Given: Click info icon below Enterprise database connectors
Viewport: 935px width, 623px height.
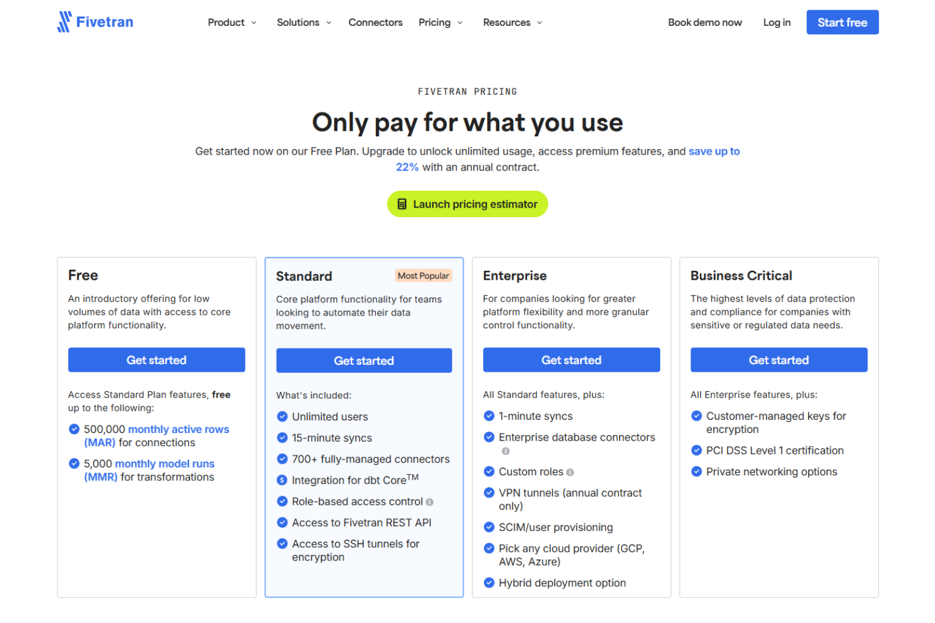Looking at the screenshot, I should click(505, 451).
